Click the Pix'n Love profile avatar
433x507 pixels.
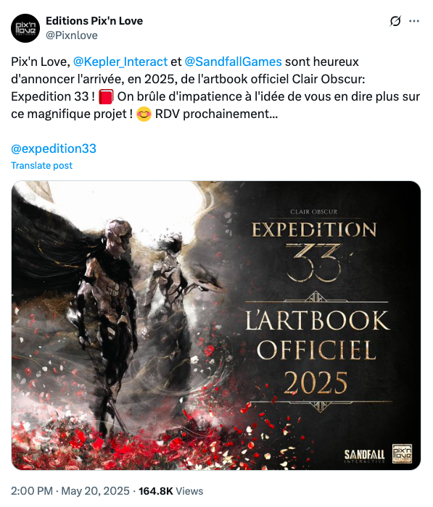point(25,28)
